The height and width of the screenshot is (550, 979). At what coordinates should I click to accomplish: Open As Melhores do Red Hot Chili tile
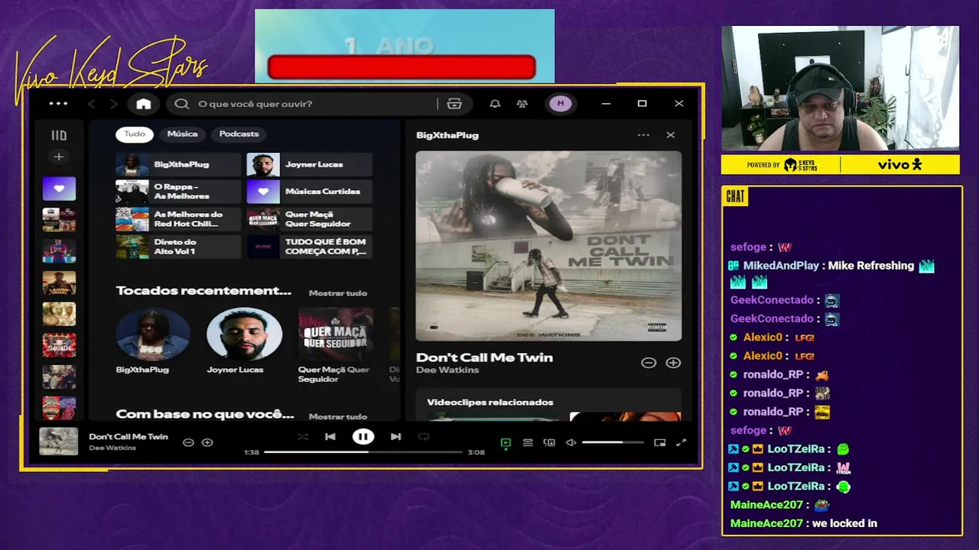pos(178,219)
